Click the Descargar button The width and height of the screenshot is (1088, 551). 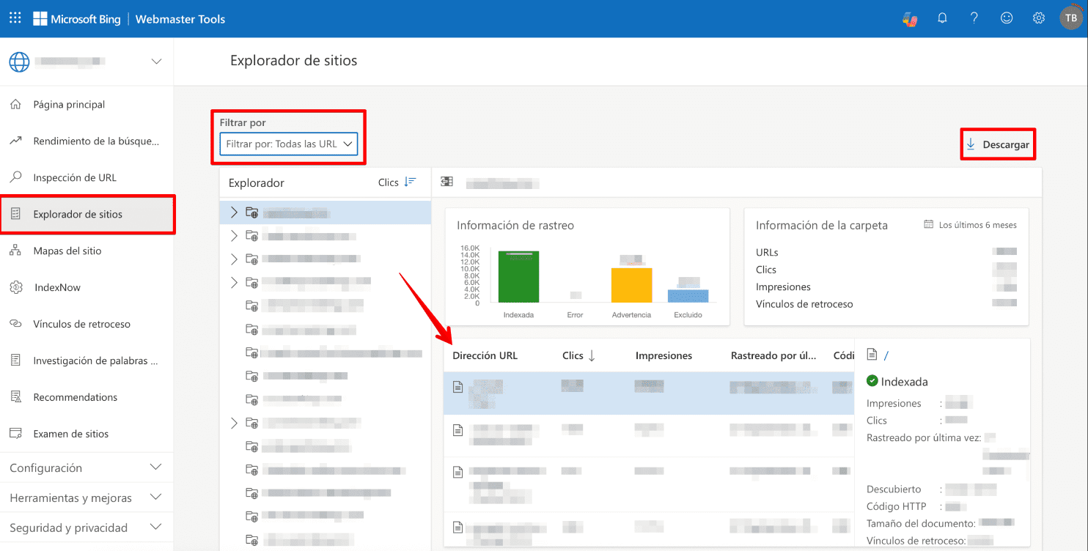point(998,144)
